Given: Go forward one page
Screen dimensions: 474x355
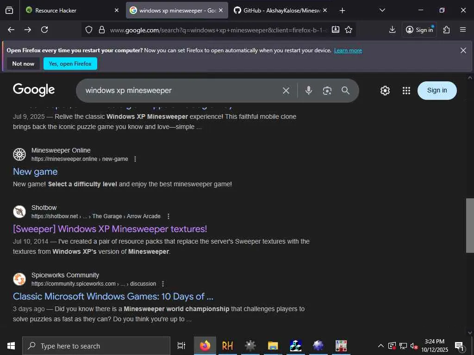Looking at the screenshot, I should click(x=28, y=30).
